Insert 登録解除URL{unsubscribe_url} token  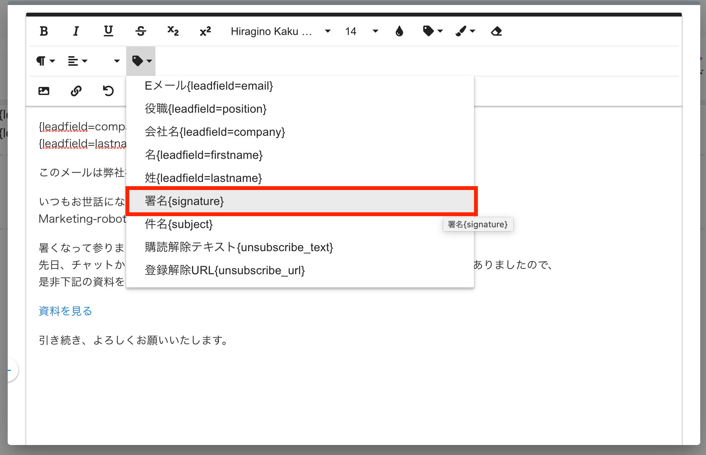click(225, 270)
